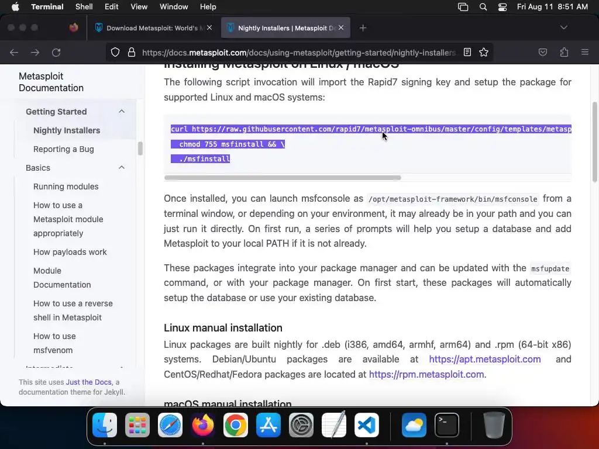Open the Apple menu
This screenshot has width=599, height=449.
click(15, 7)
